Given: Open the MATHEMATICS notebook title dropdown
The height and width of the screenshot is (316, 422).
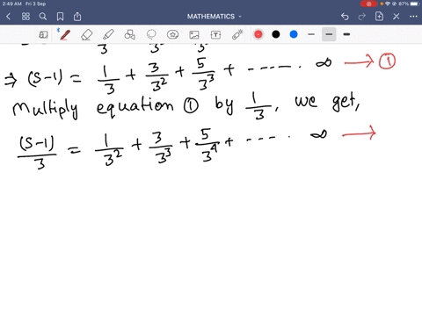Looking at the screenshot, I should click(x=214, y=17).
